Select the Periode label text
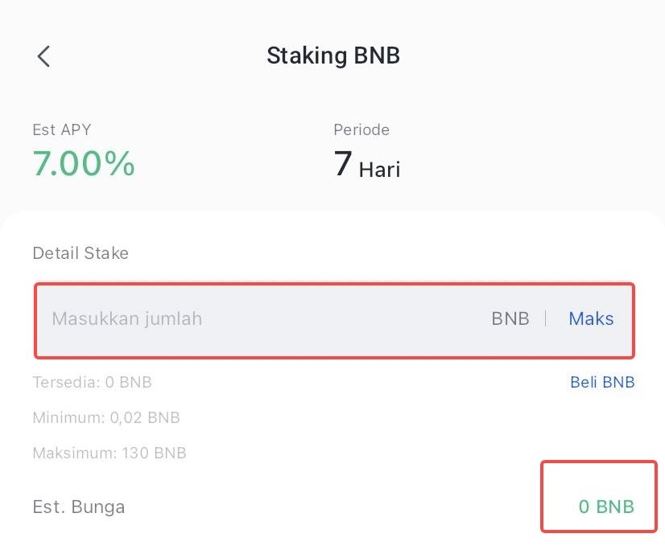 361,129
